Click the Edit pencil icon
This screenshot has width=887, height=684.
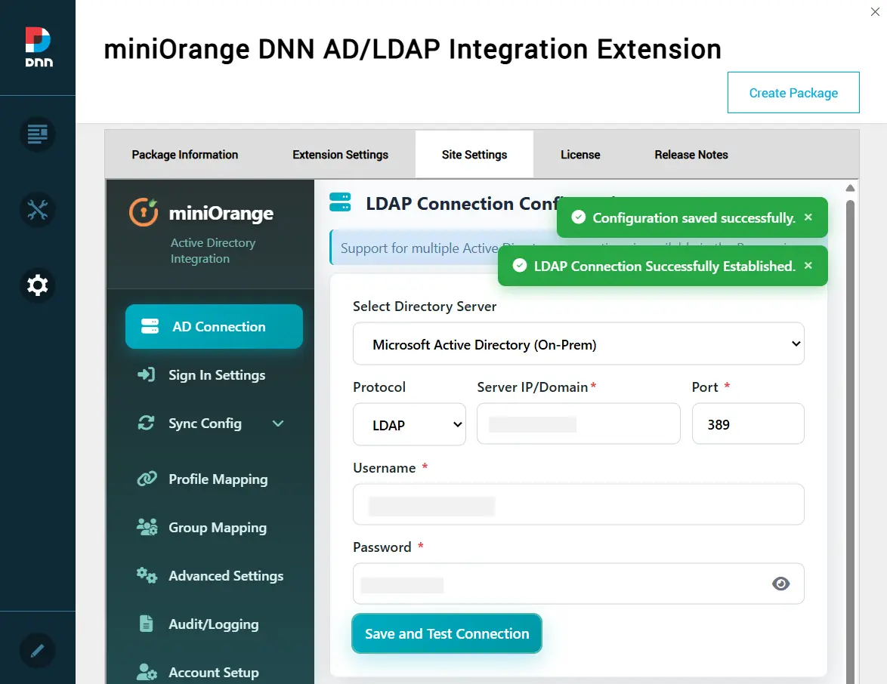(x=37, y=651)
